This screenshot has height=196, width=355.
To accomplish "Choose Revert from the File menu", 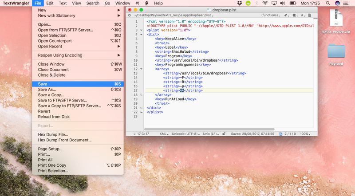I will 78,111.
